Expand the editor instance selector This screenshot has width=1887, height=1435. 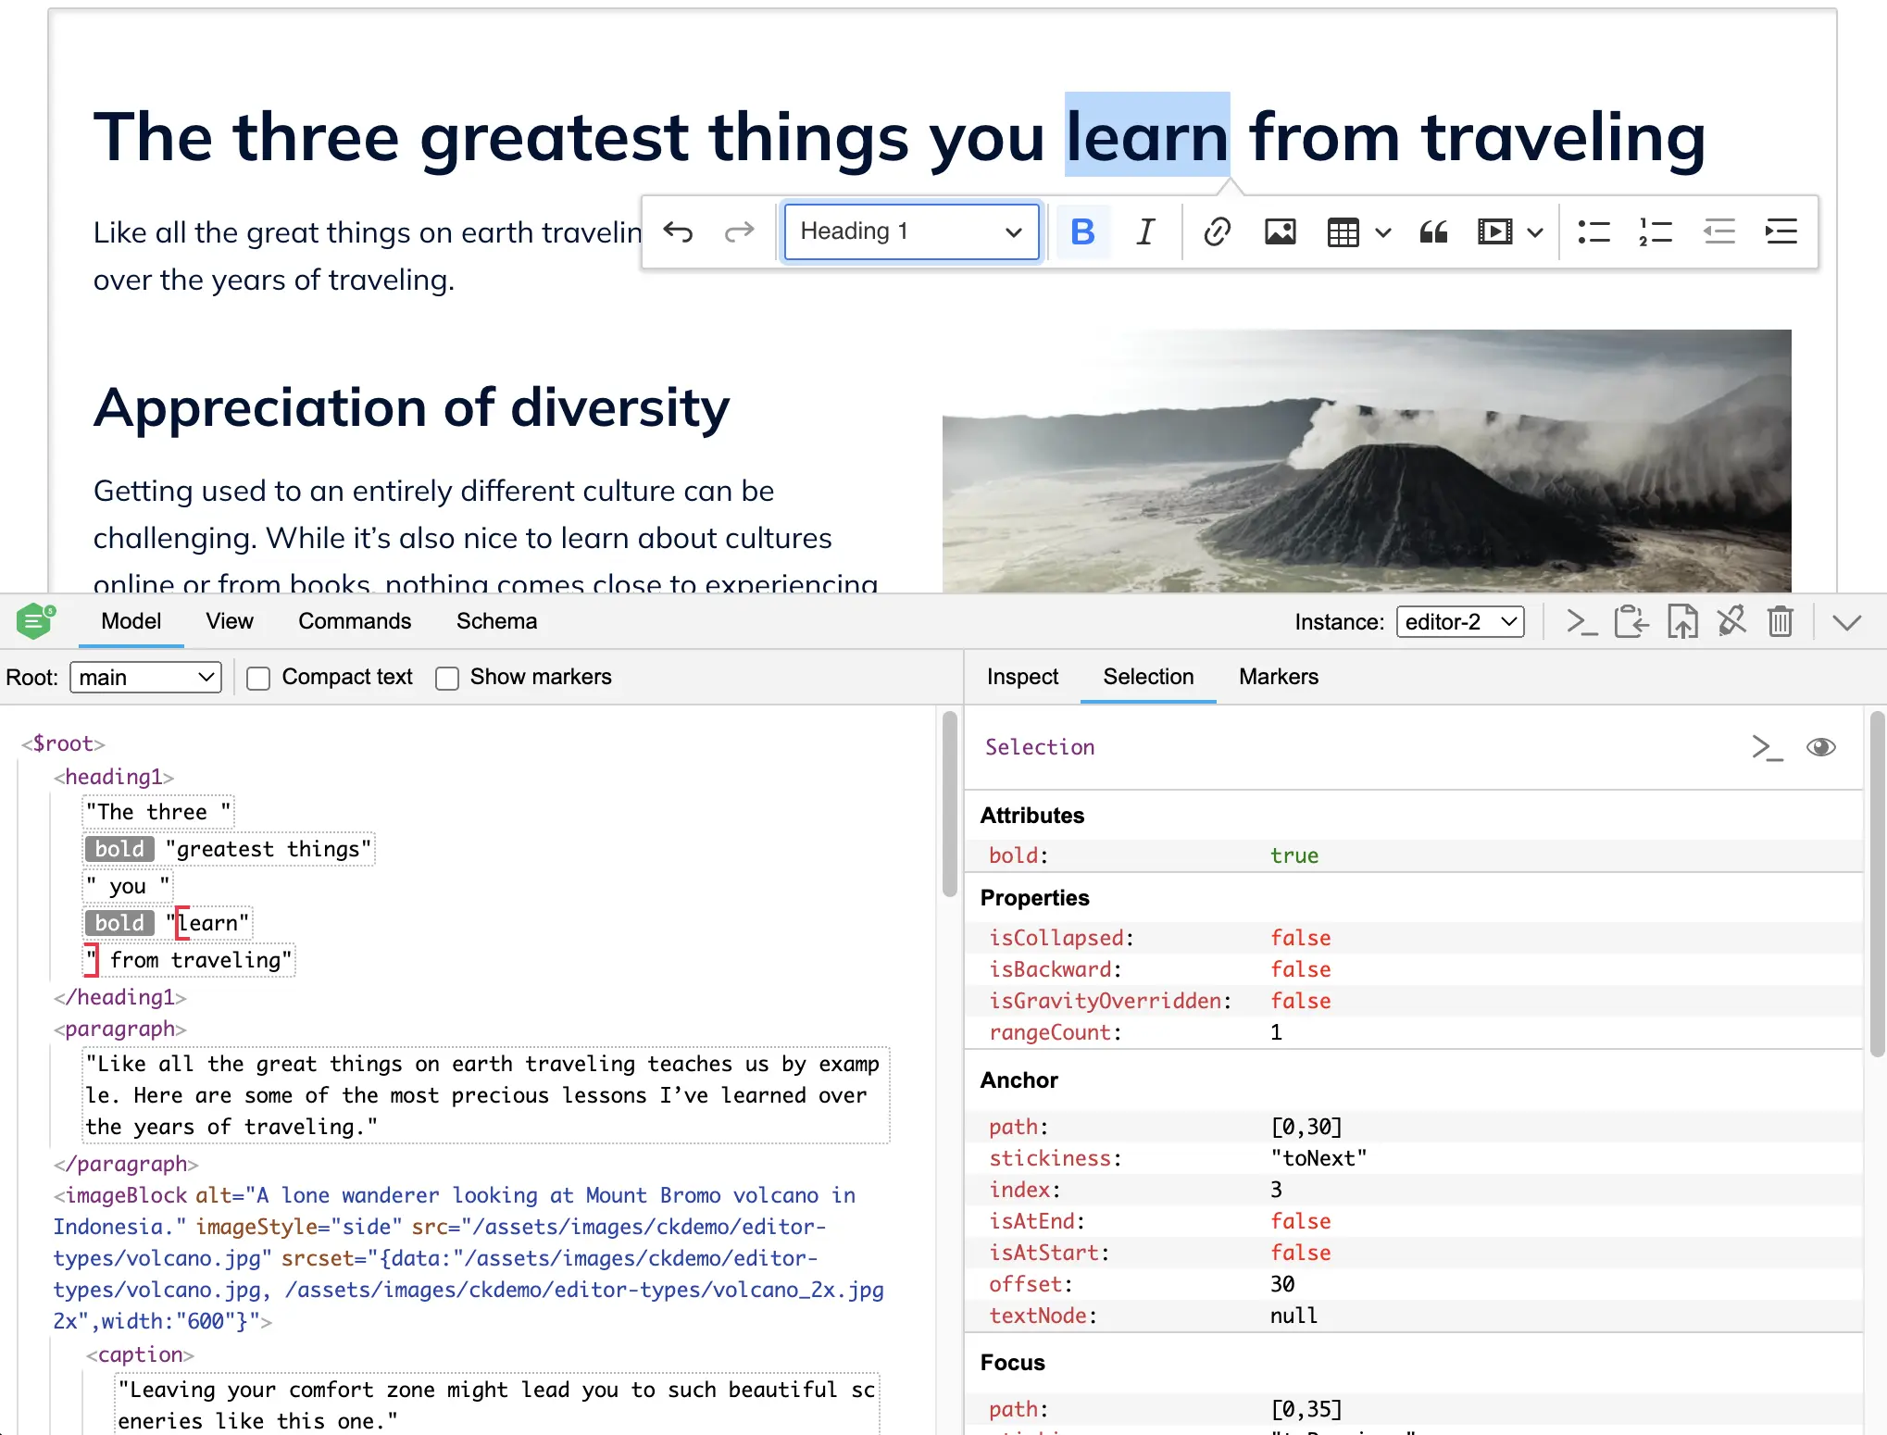(x=1459, y=621)
